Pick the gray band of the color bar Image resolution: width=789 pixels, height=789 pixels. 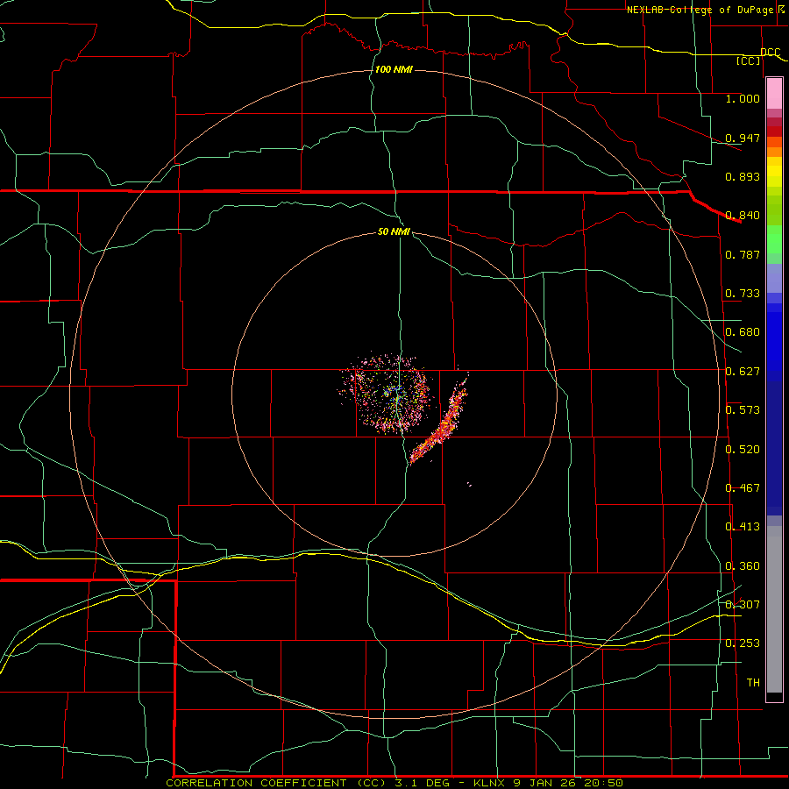pos(774,609)
